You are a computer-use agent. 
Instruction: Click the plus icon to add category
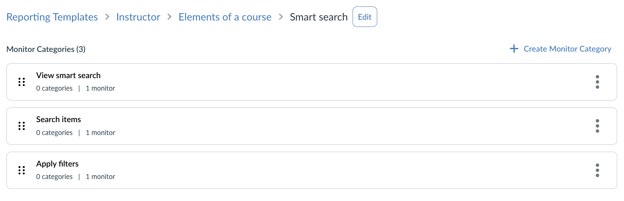click(x=514, y=49)
